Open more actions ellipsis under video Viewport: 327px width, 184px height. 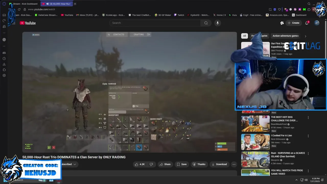click(x=234, y=164)
